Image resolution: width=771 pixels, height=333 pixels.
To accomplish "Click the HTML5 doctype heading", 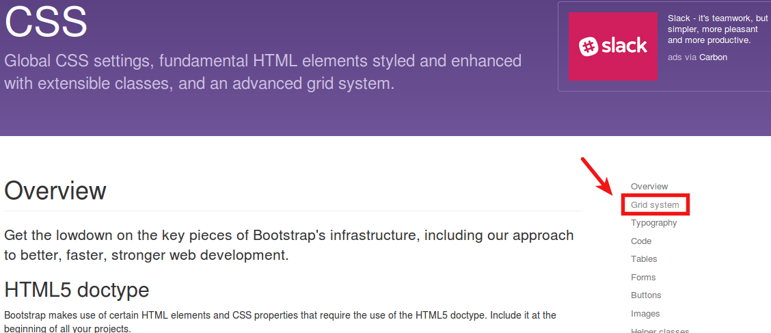I will pyautogui.click(x=77, y=290).
